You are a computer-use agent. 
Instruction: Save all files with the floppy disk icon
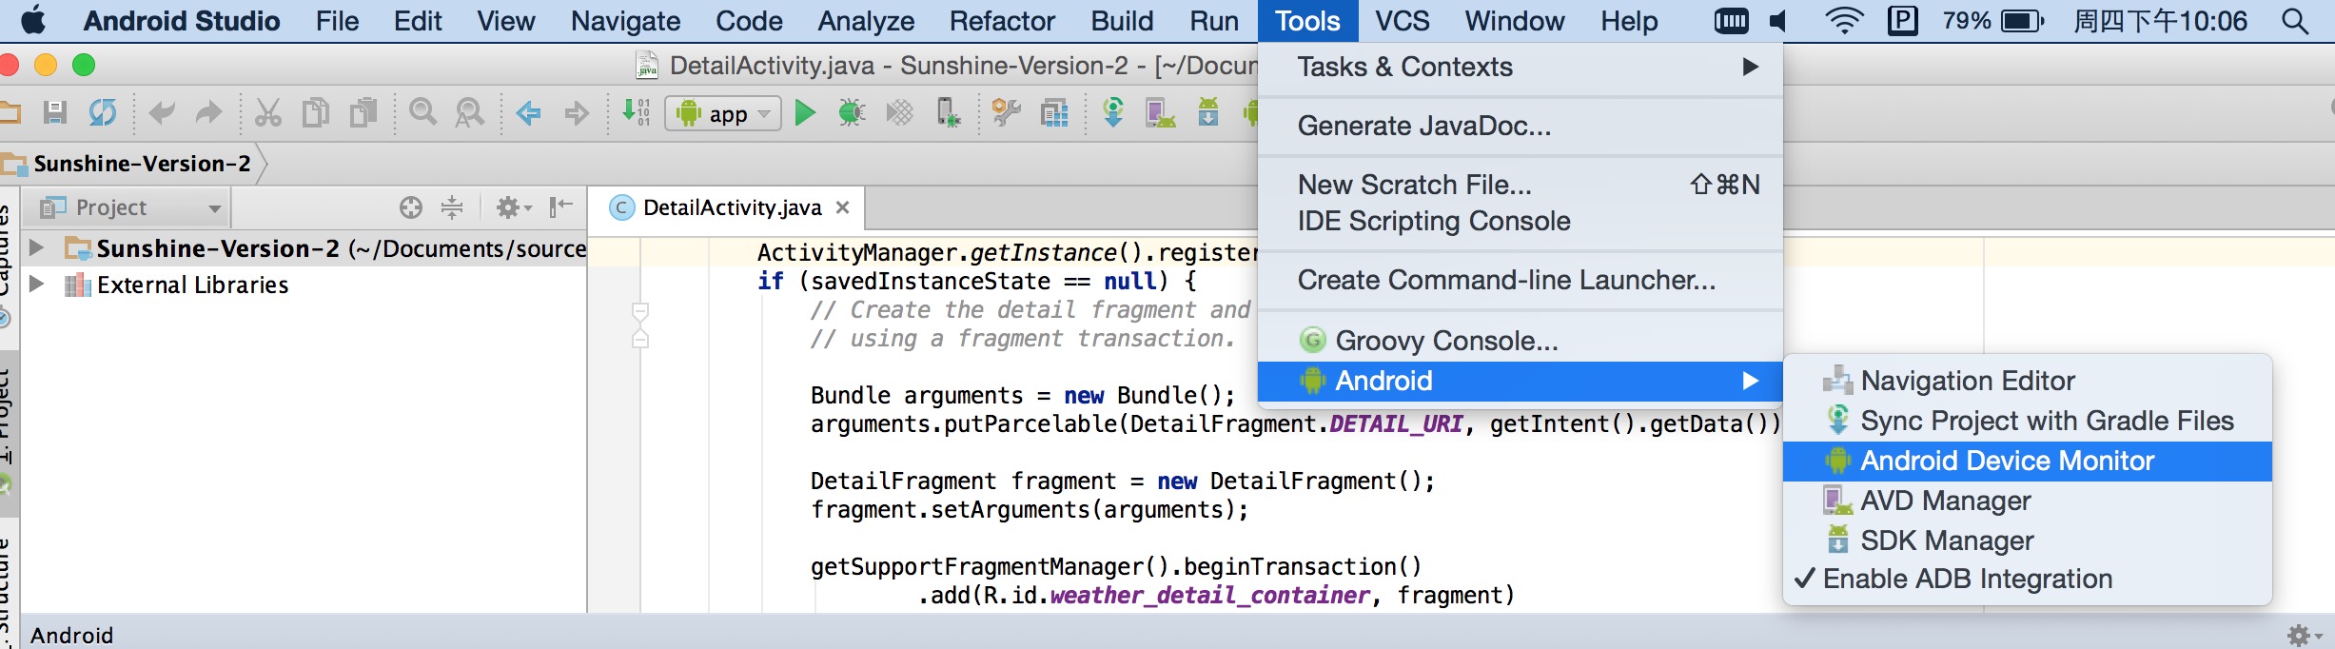(x=55, y=113)
